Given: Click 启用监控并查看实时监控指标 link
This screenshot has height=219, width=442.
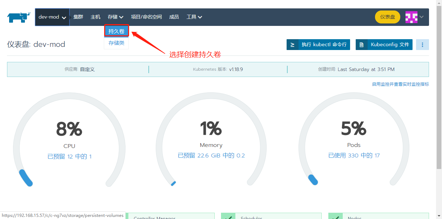Looking at the screenshot, I should 400,84.
